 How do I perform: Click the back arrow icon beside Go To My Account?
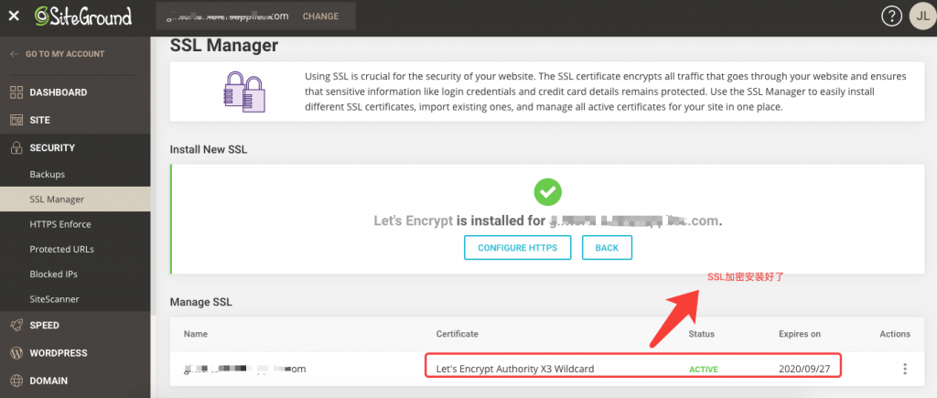pyautogui.click(x=15, y=54)
